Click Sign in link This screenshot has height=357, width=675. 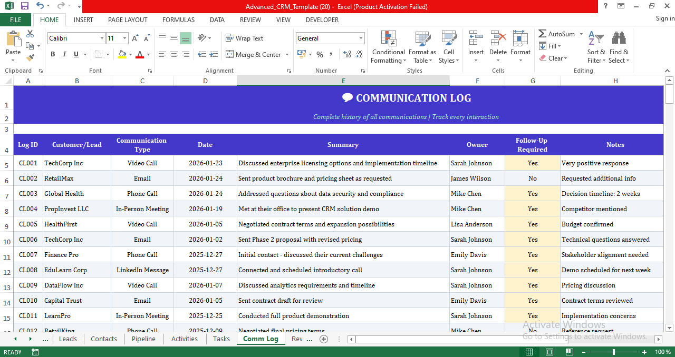[665, 18]
